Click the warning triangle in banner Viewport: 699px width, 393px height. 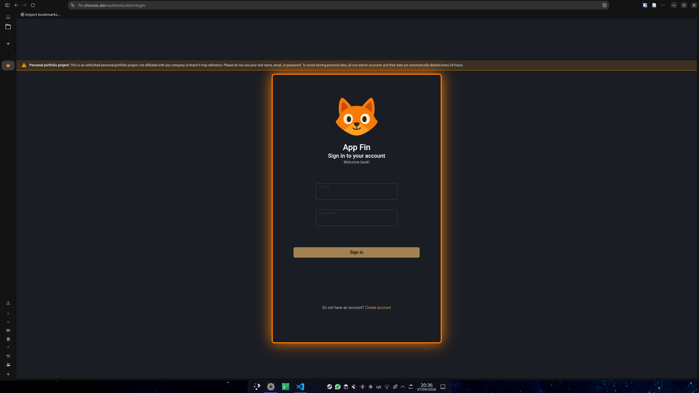(24, 65)
